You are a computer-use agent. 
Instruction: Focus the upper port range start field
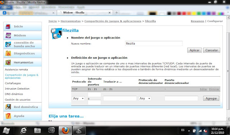click(x=94, y=94)
